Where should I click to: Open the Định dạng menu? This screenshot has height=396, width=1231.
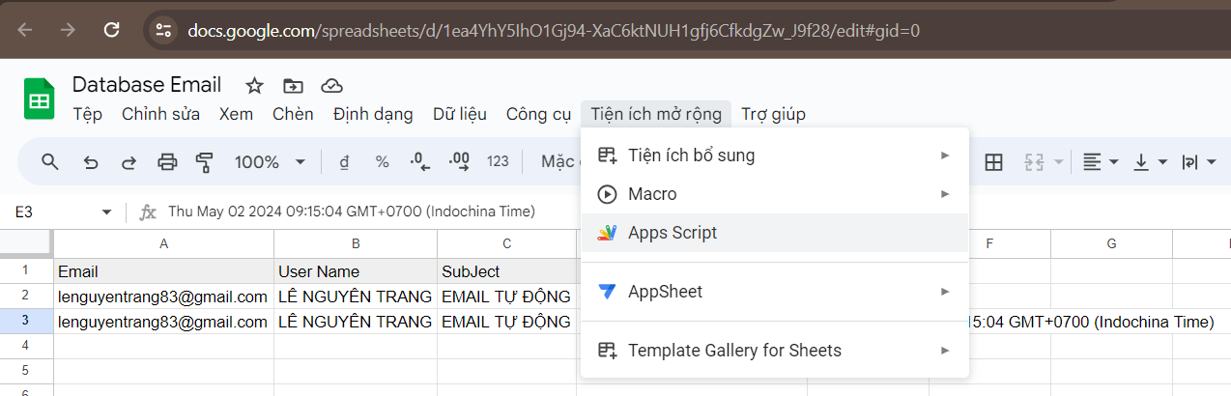(373, 114)
